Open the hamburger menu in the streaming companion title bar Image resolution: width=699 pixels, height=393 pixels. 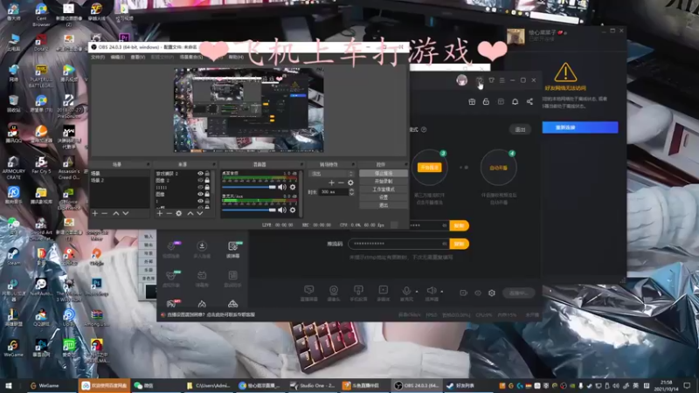pos(502,80)
